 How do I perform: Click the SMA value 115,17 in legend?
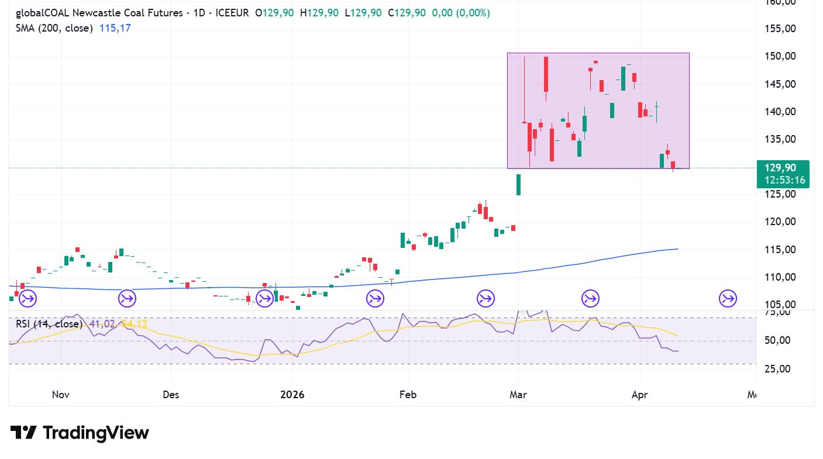tap(115, 28)
